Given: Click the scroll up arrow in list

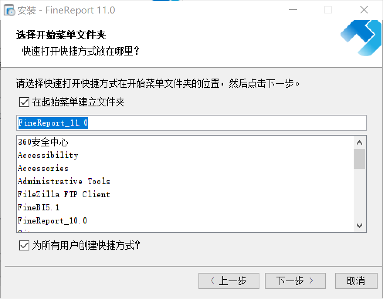Looking at the screenshot, I should [359, 143].
